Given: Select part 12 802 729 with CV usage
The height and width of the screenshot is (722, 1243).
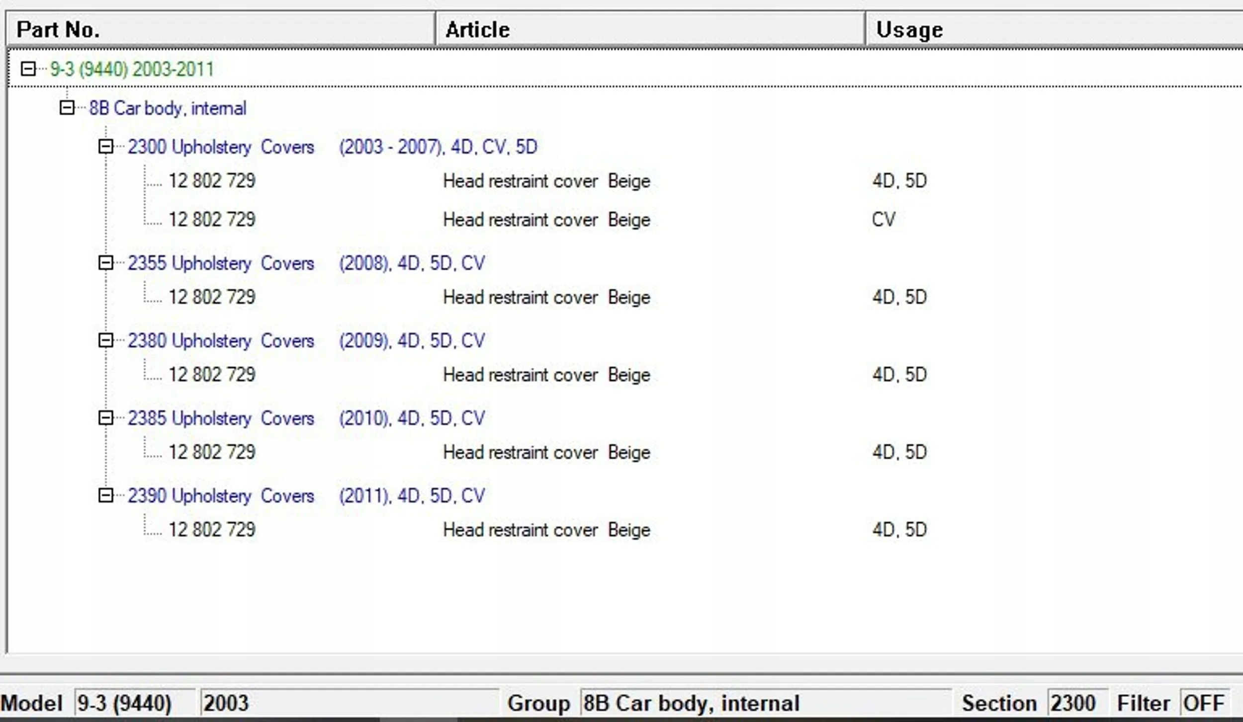Looking at the screenshot, I should [212, 220].
